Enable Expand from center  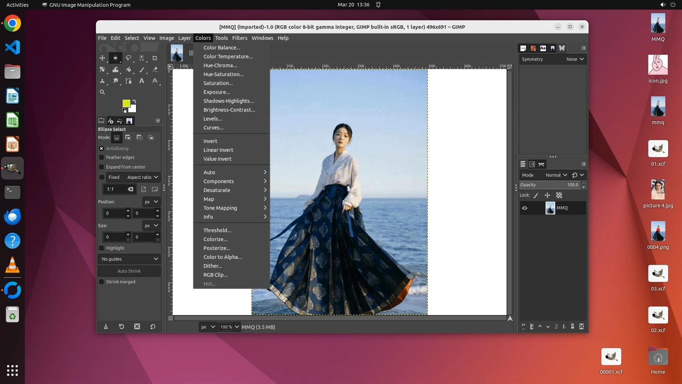[102, 167]
